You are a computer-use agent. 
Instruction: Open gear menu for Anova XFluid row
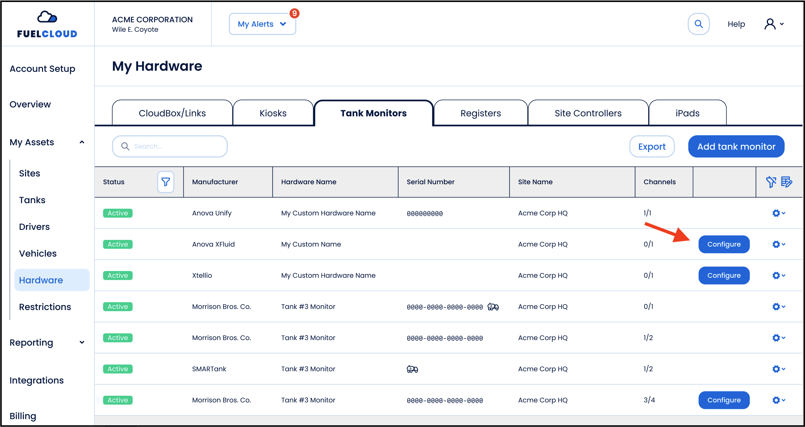pos(778,244)
